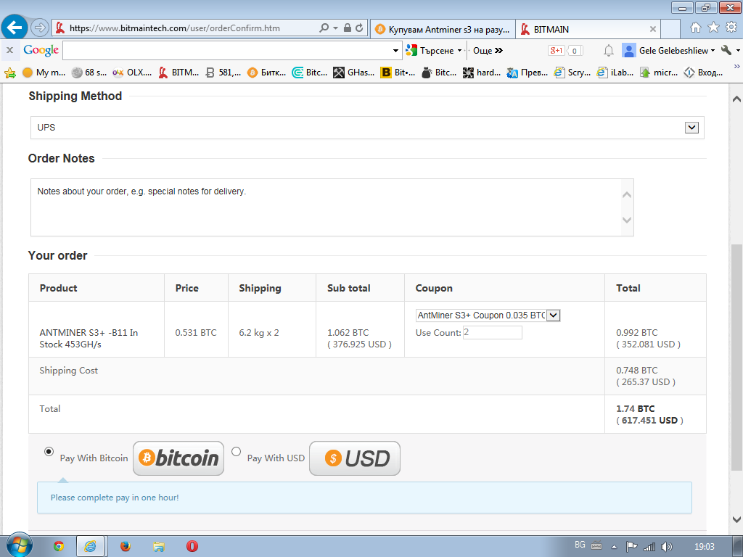The height and width of the screenshot is (557, 743).
Task: Show hidden system tray icons arrow
Action: pyautogui.click(x=614, y=547)
